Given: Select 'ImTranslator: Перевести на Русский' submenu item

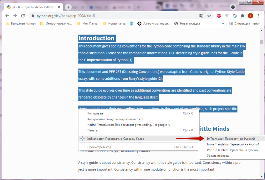Looking at the screenshot, I should click(x=231, y=139).
